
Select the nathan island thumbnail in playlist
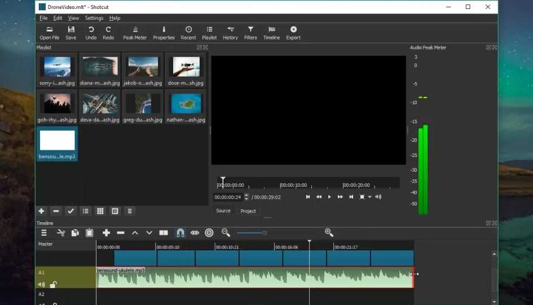point(186,106)
